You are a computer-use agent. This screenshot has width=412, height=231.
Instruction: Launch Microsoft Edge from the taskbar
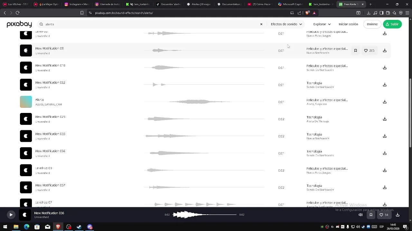coord(26,227)
